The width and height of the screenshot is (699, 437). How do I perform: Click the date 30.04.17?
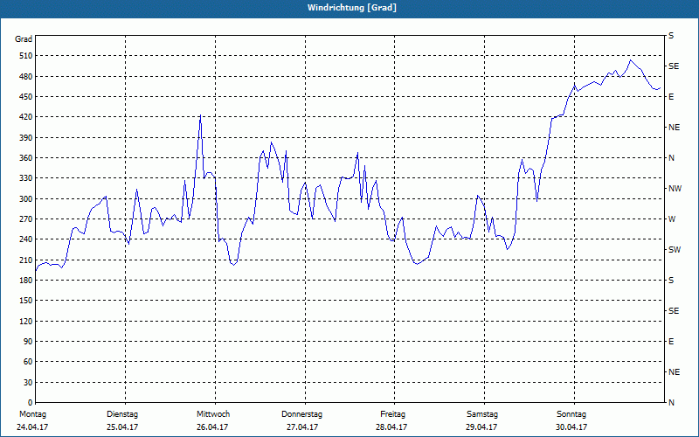pyautogui.click(x=571, y=427)
